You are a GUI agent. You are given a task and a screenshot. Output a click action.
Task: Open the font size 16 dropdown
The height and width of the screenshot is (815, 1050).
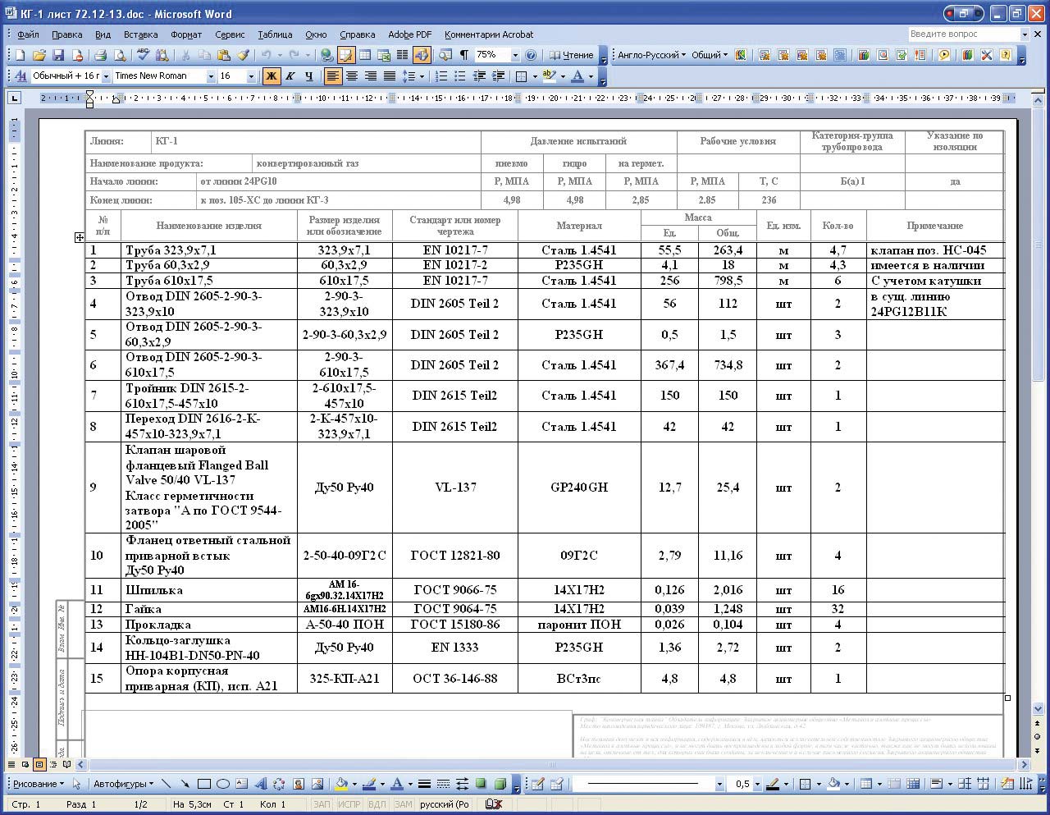tap(250, 76)
